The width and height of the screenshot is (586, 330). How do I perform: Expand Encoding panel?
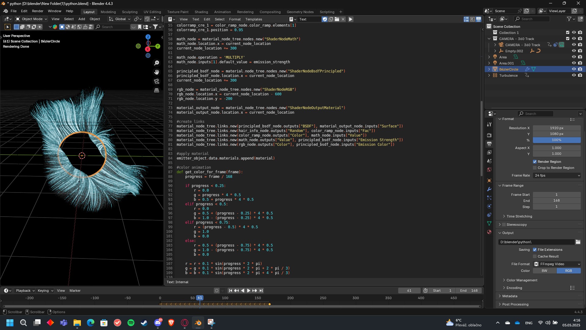tap(514, 288)
